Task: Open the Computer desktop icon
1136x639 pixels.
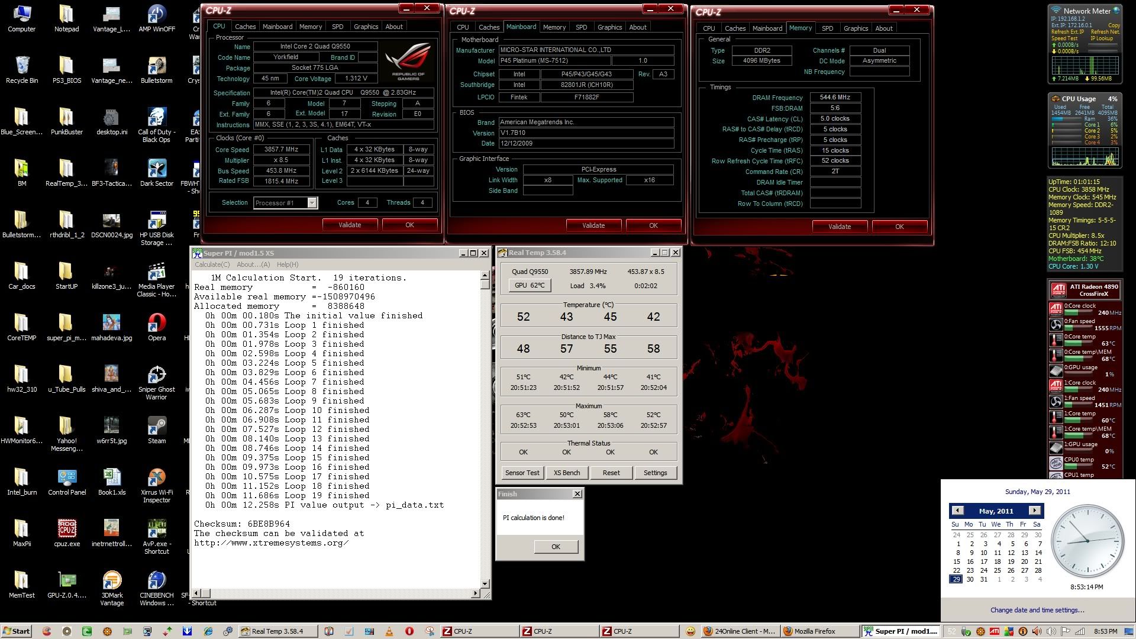Action: pos(21,18)
